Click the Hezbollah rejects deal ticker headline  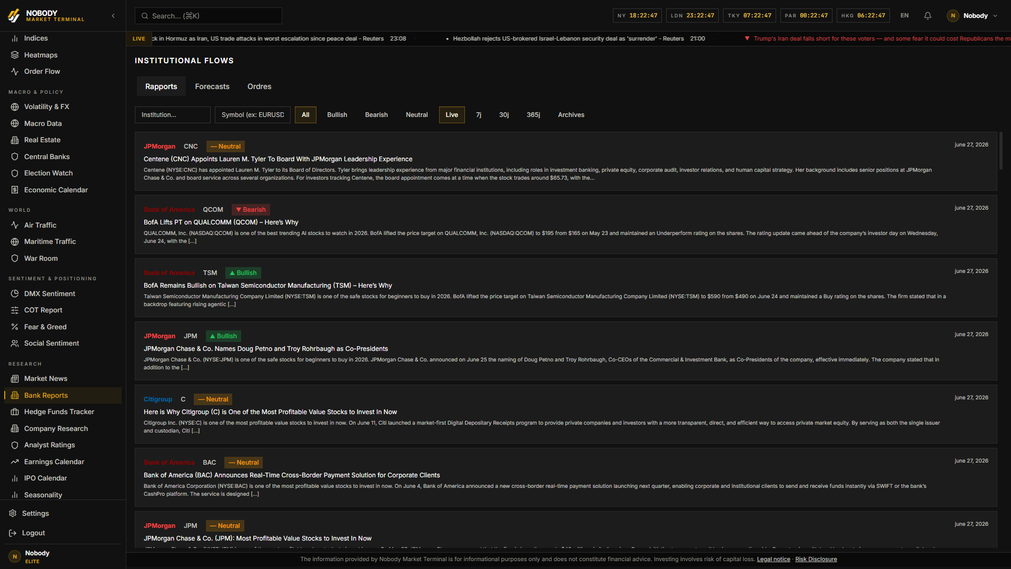[x=568, y=38]
